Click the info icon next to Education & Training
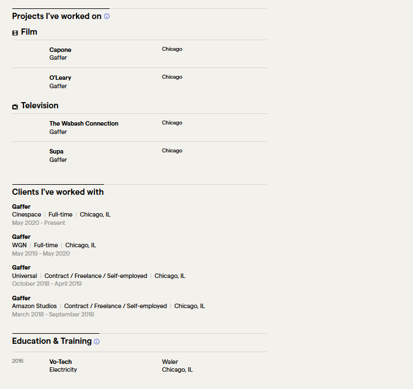 tap(97, 342)
